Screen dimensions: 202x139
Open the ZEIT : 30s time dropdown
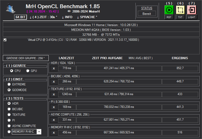[x=43, y=17]
